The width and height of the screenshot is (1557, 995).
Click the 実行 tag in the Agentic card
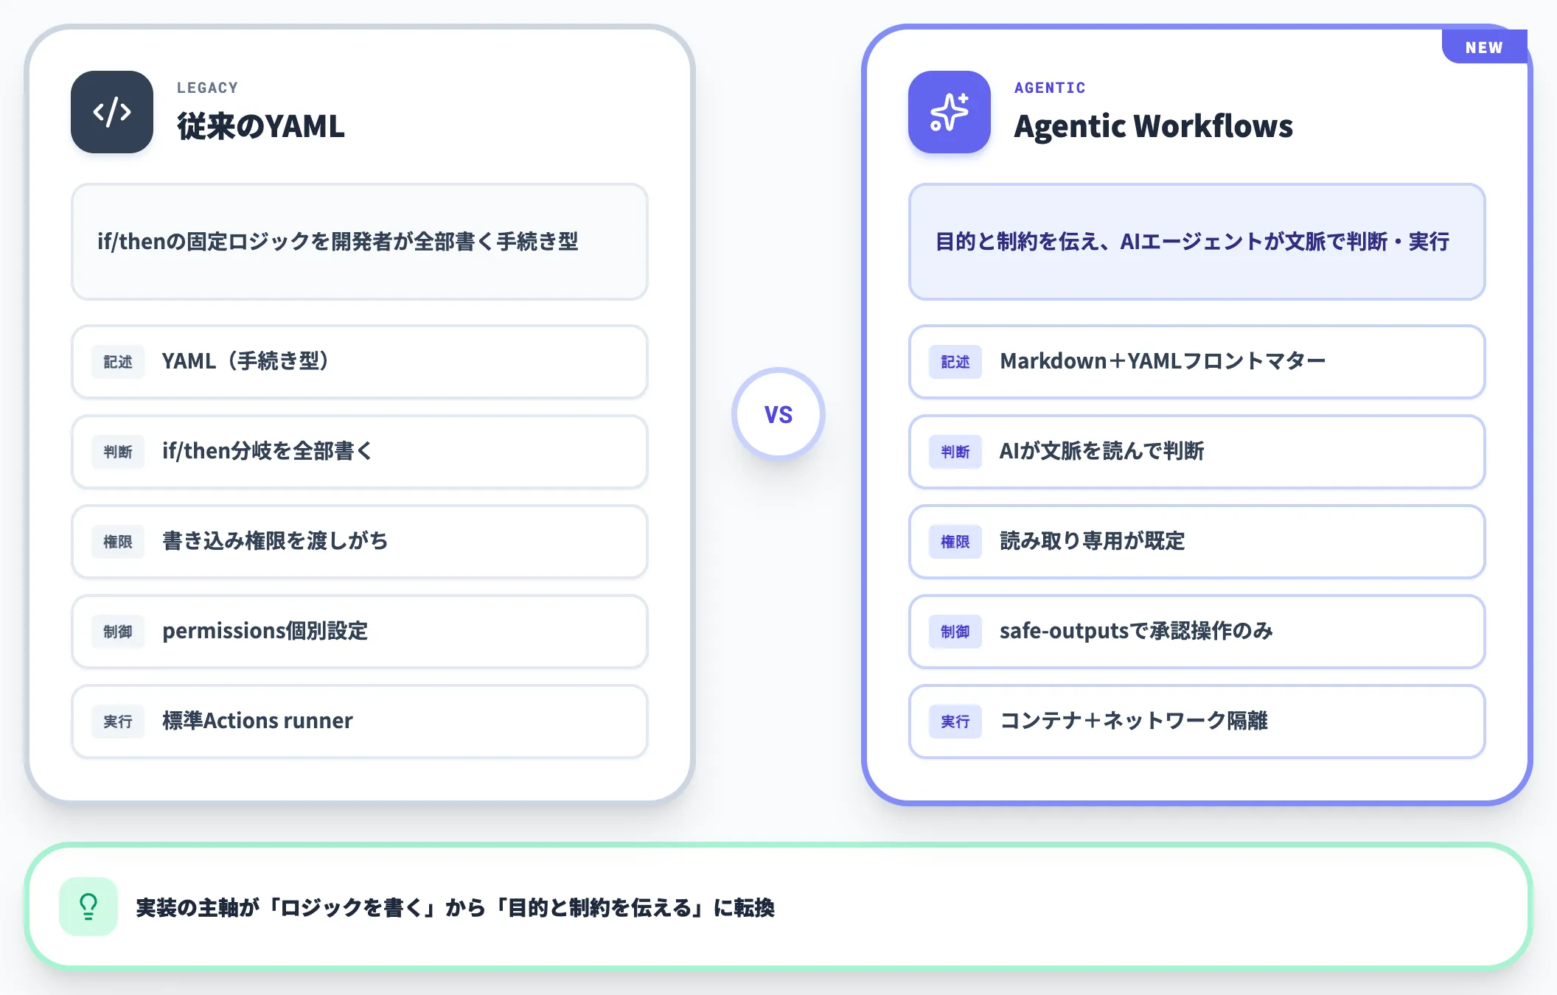955,722
